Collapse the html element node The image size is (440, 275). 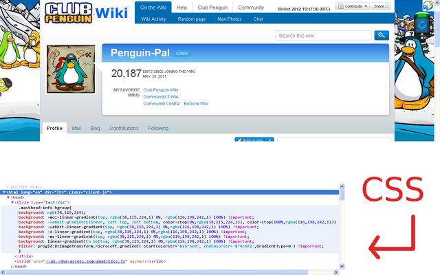[4, 192]
